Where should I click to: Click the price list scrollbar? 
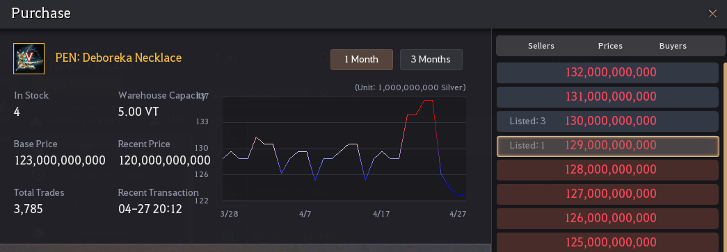[x=725, y=157]
